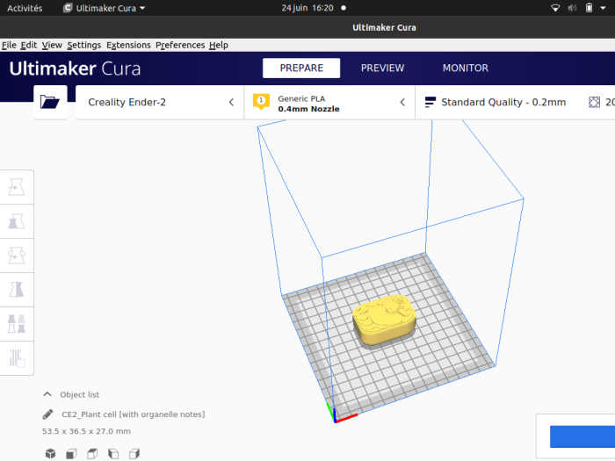Open the Standard Quality print settings panel
The width and height of the screenshot is (615, 461).
tap(496, 102)
